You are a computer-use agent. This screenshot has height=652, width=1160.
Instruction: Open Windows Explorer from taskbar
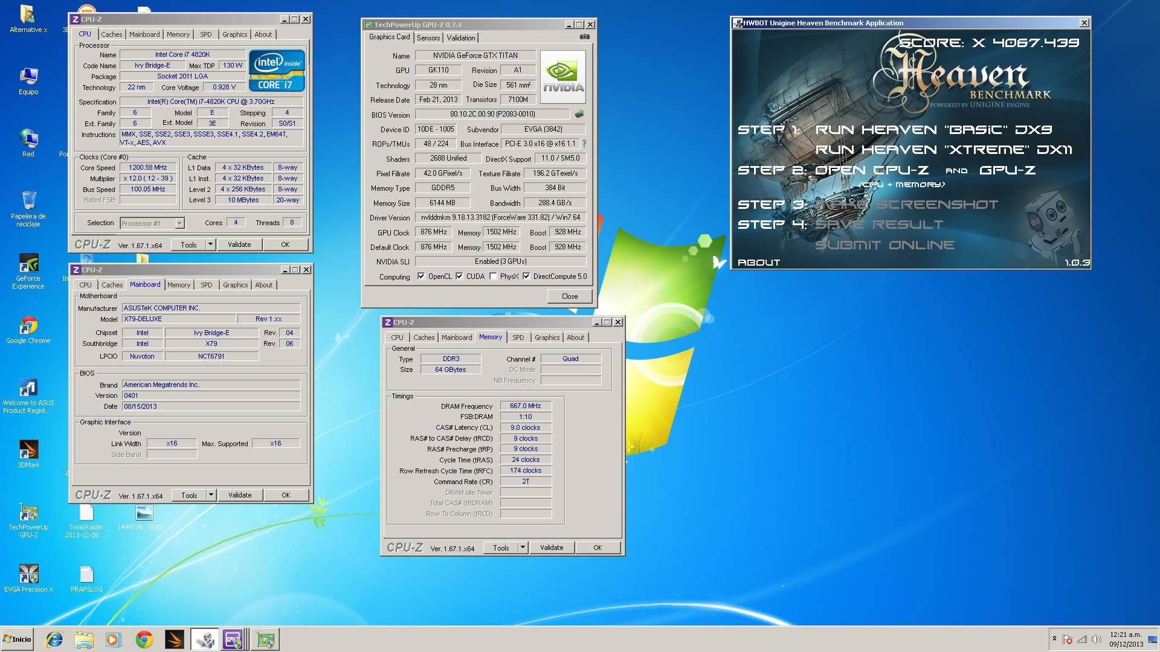click(x=84, y=639)
